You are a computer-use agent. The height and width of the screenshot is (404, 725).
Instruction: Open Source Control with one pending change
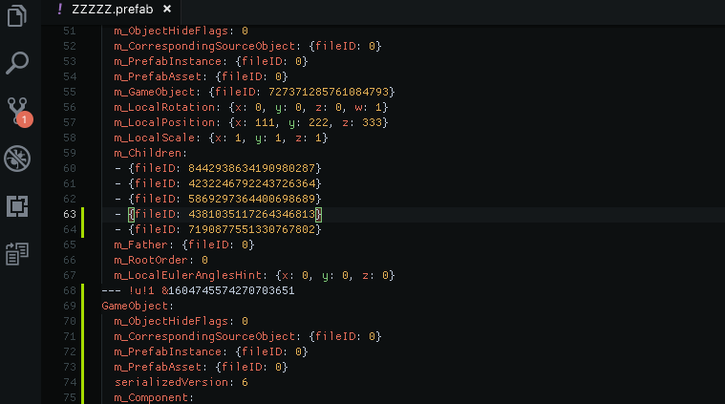pos(19,112)
